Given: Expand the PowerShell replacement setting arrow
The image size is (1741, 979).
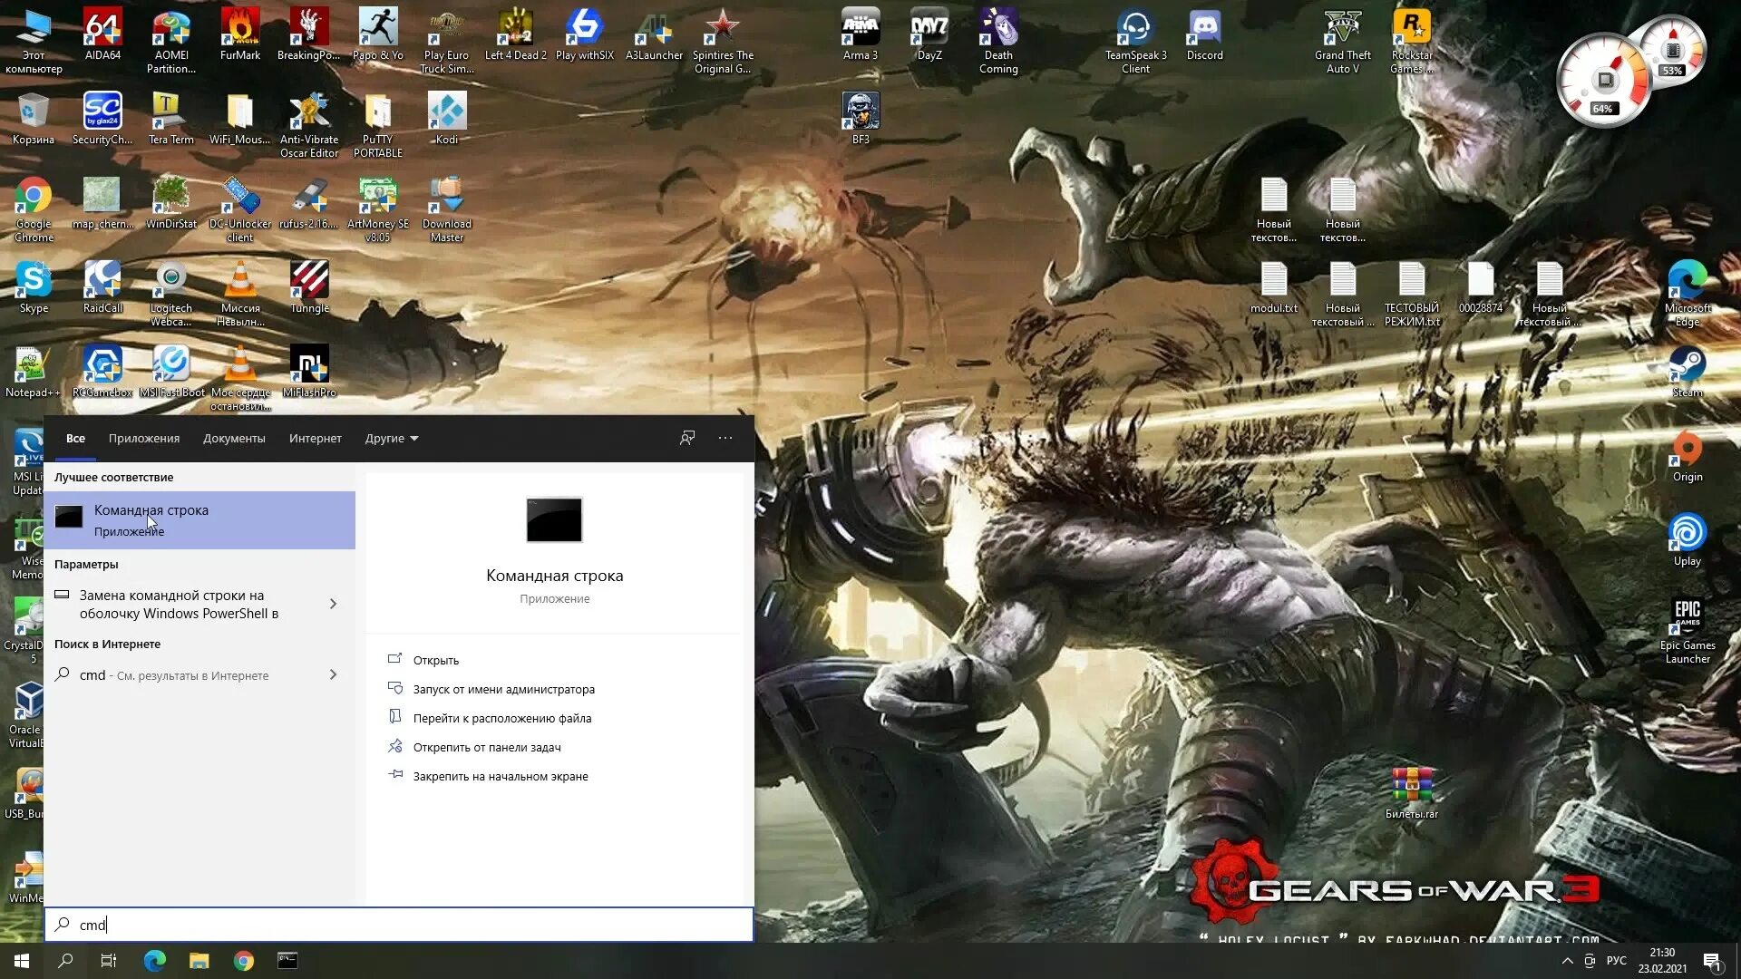Looking at the screenshot, I should (x=333, y=604).
